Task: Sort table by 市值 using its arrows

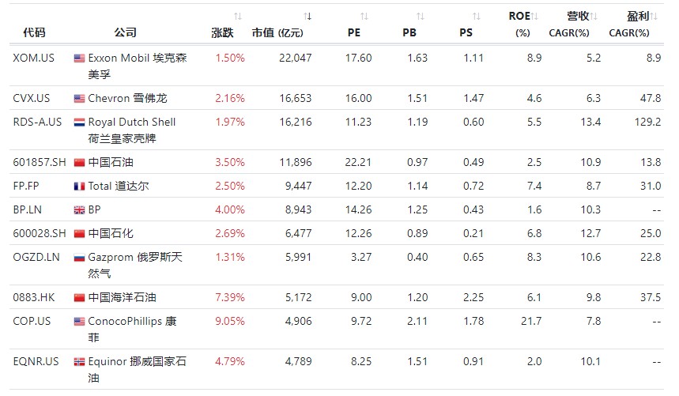Action: click(307, 17)
